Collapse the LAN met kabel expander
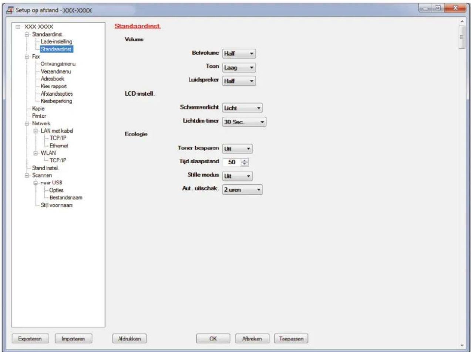 click(36, 131)
